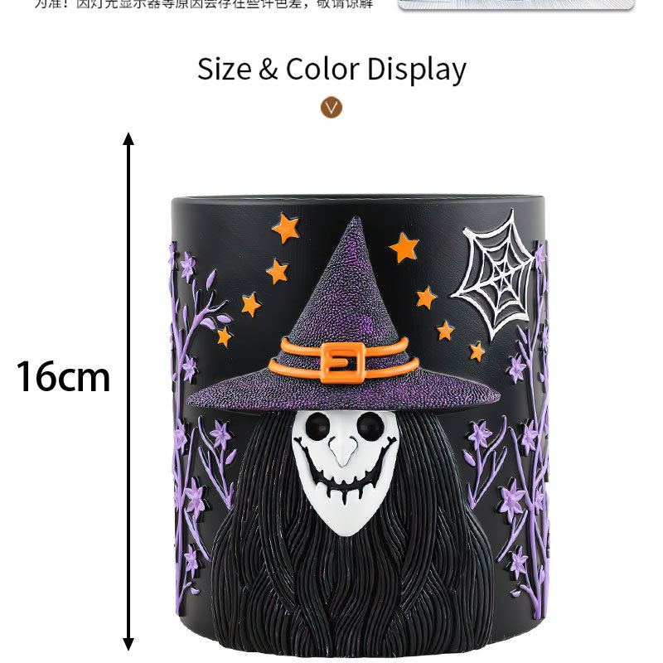Click the top arrowhead of height arrow
The width and height of the screenshot is (663, 663).
tap(128, 138)
